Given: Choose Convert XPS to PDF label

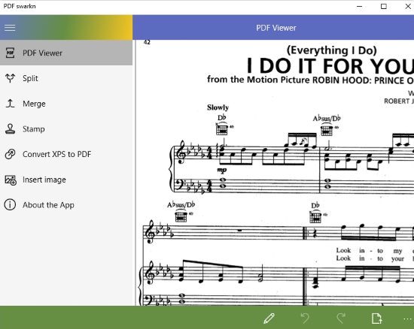Looking at the screenshot, I should point(56,154).
